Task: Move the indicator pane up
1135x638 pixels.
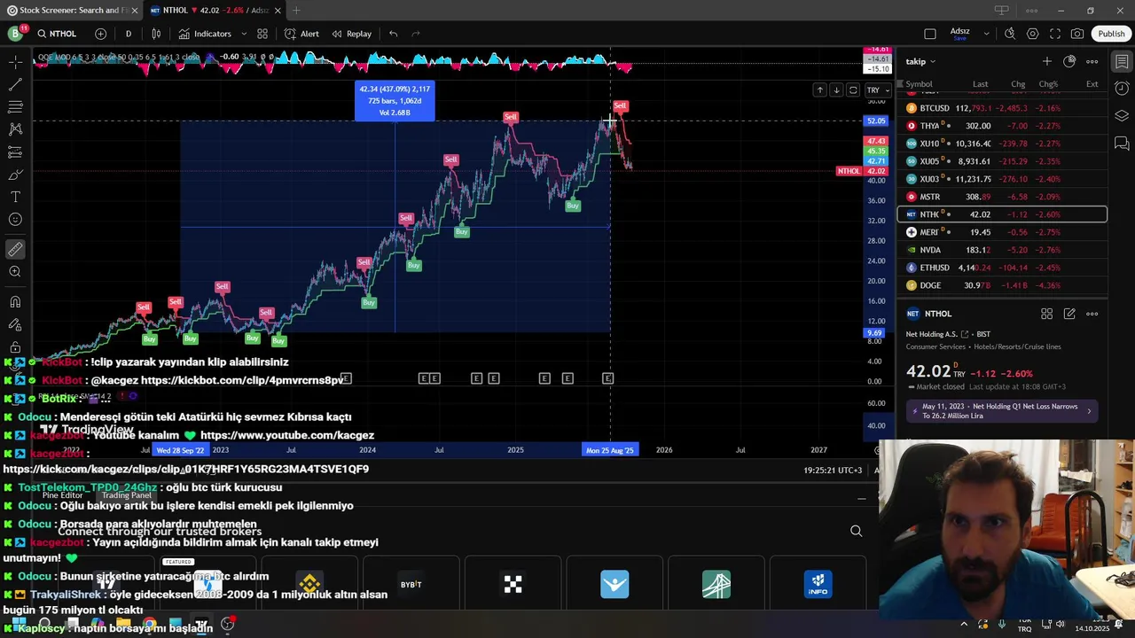Action: pos(820,90)
